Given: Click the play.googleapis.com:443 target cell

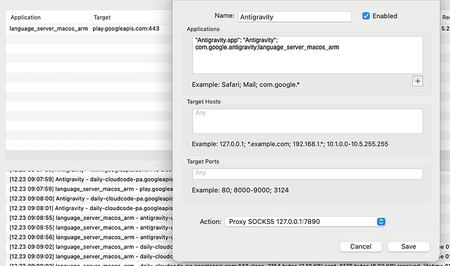Looking at the screenshot, I should (126, 29).
